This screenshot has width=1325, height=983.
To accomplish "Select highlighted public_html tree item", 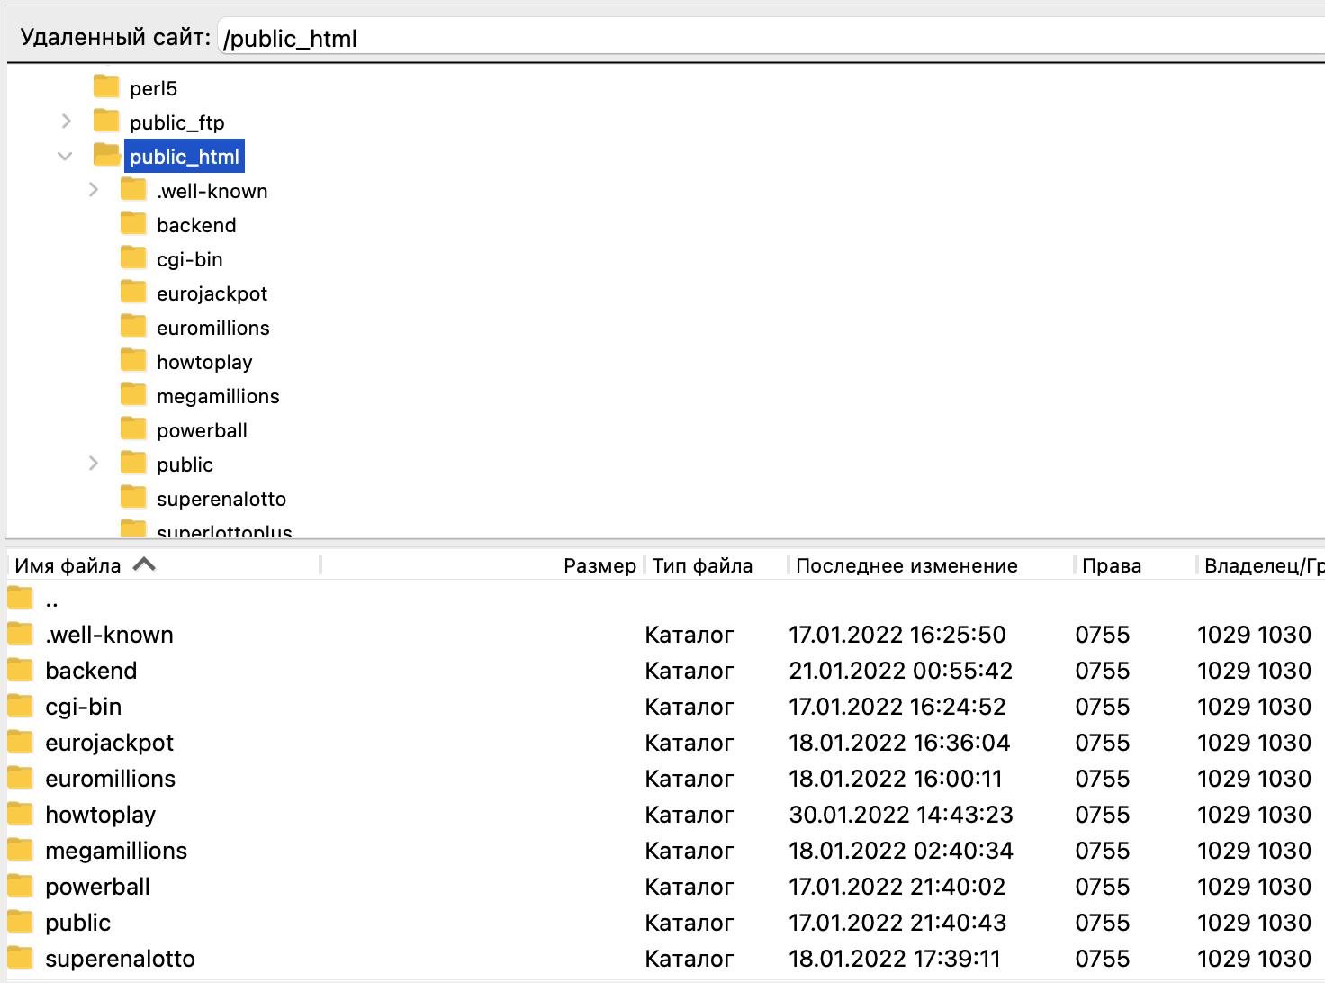I will click(185, 157).
